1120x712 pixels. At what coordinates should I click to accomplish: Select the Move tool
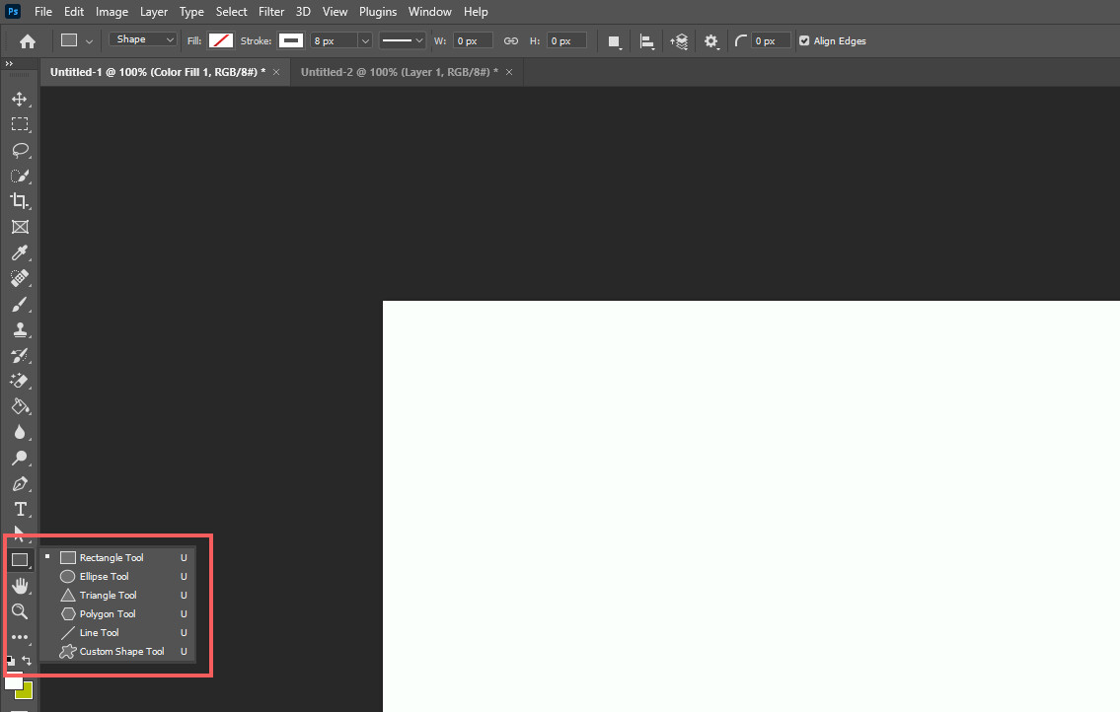coord(20,99)
